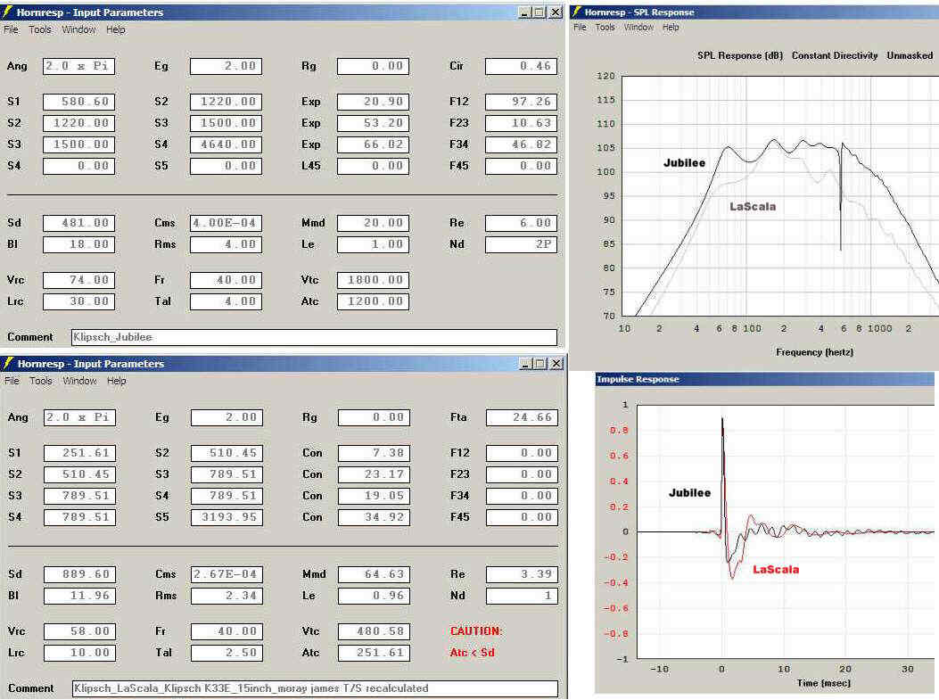Click the Sd field showing 481.00
Viewport: 939px width, 700px height.
point(78,223)
